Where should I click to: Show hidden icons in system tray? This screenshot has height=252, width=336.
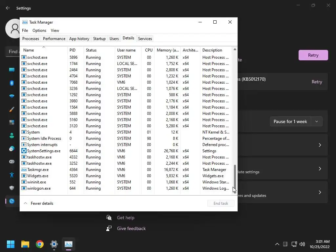pos(277,244)
